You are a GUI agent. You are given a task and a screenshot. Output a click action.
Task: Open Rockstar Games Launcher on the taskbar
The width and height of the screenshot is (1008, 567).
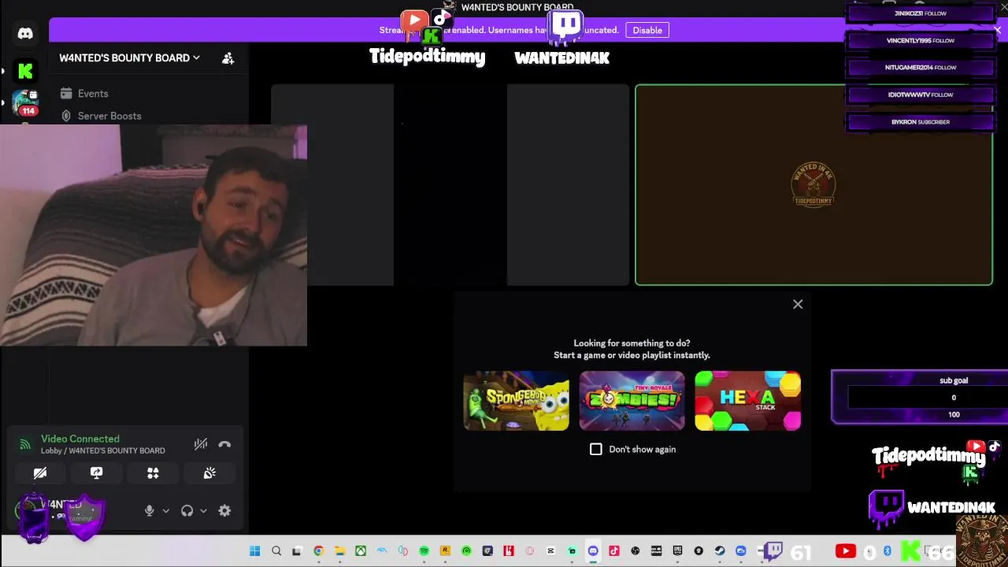(445, 551)
